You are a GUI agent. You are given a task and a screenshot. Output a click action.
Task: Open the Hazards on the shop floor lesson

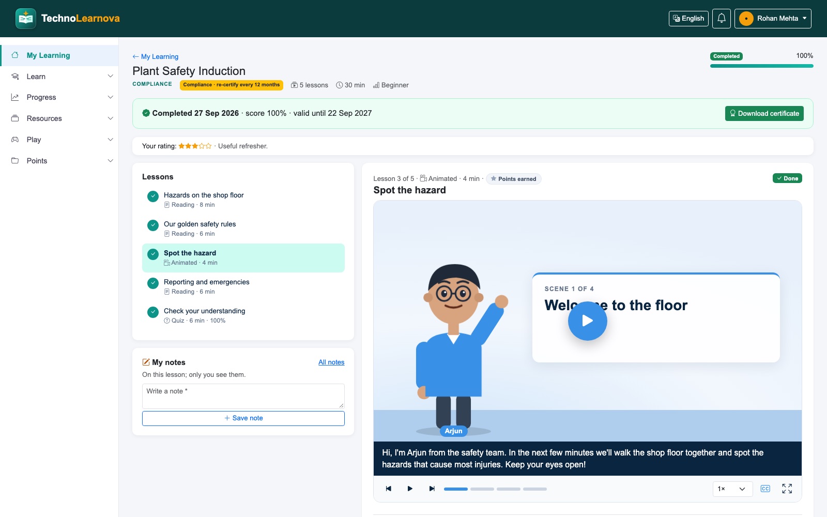click(x=243, y=200)
